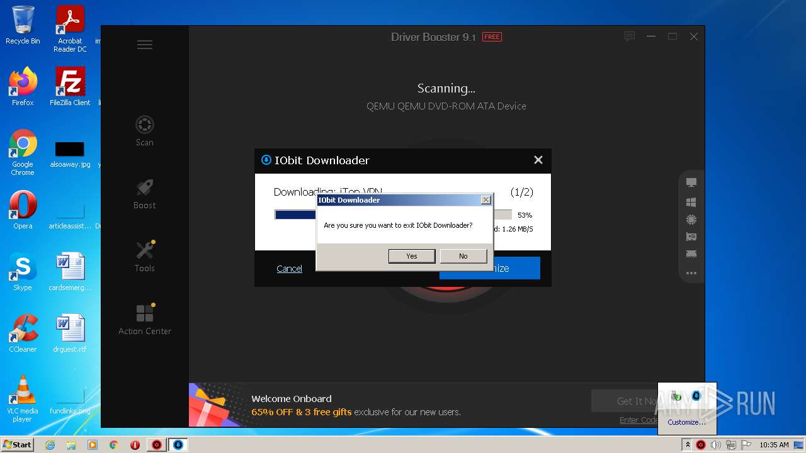Switch to IObit Downloader taskbar button
The image size is (806, 453).
(x=178, y=445)
